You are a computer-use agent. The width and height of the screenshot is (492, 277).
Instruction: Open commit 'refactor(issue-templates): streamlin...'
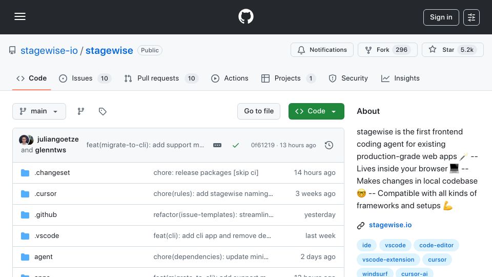pos(213,215)
